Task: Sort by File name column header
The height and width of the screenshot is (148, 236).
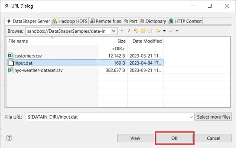Action: pyautogui.click(x=52, y=41)
